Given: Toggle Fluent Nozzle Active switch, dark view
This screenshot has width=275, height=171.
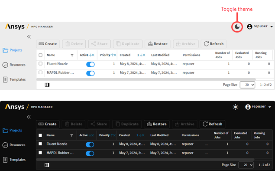Looking at the screenshot, I should 90,145.
